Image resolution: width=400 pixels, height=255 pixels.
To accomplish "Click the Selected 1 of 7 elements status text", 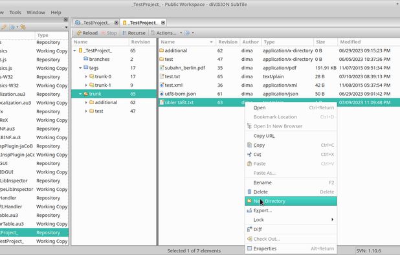I will pyautogui.click(x=194, y=251).
